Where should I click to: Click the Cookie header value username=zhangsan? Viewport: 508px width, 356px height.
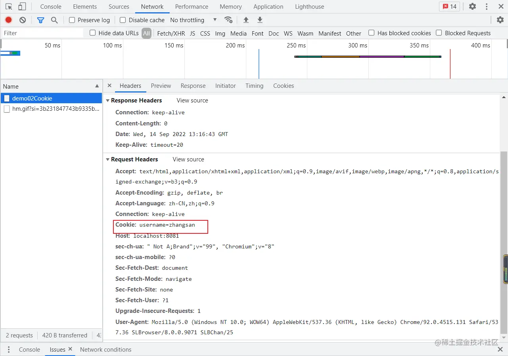167,225
